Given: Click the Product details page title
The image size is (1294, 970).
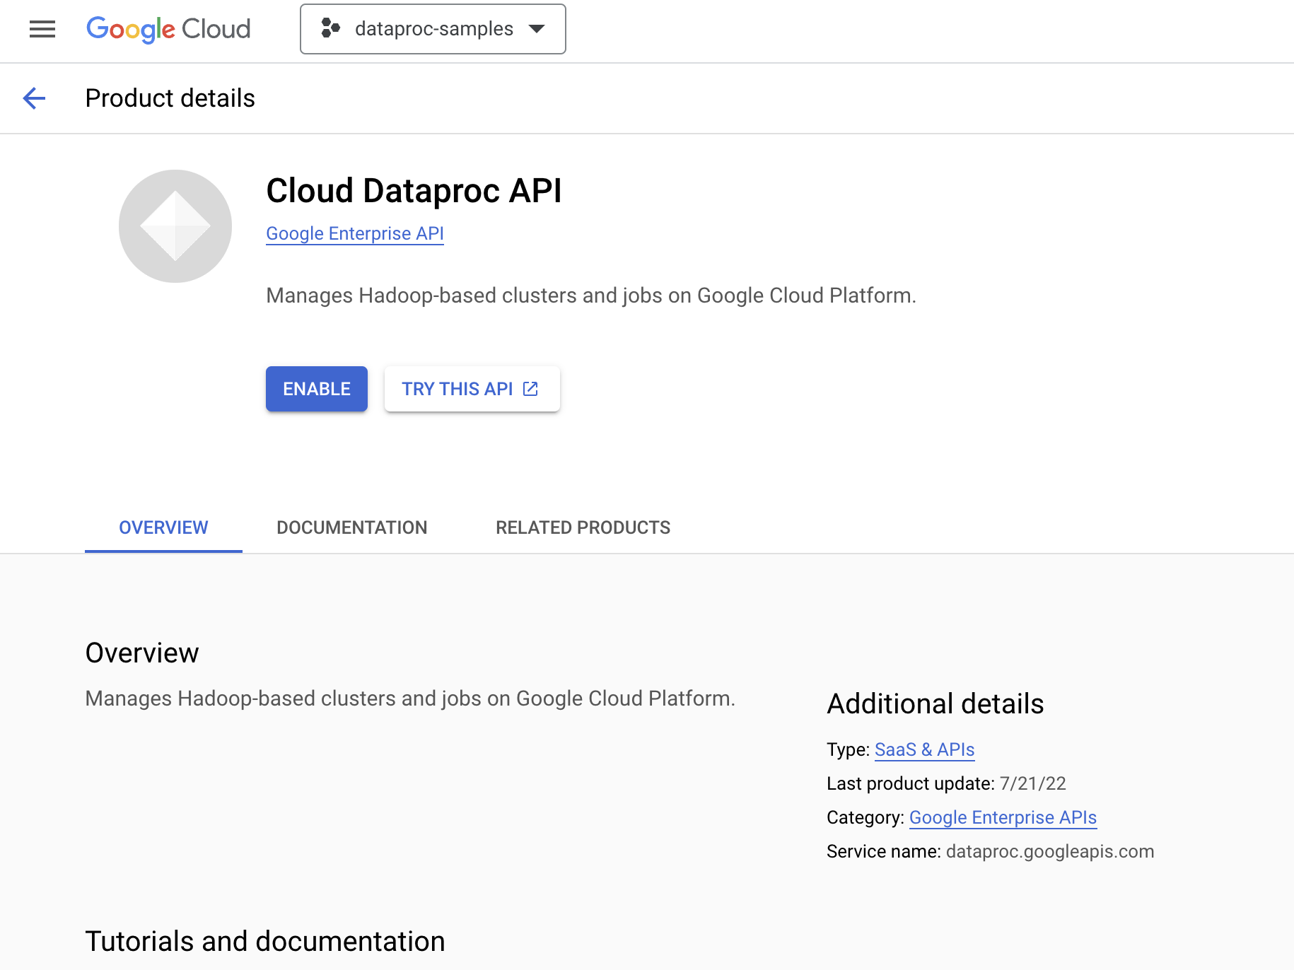Looking at the screenshot, I should [x=170, y=98].
